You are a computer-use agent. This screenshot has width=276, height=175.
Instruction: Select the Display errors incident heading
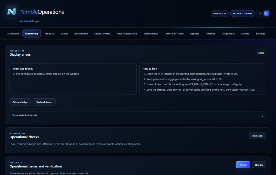[20, 55]
